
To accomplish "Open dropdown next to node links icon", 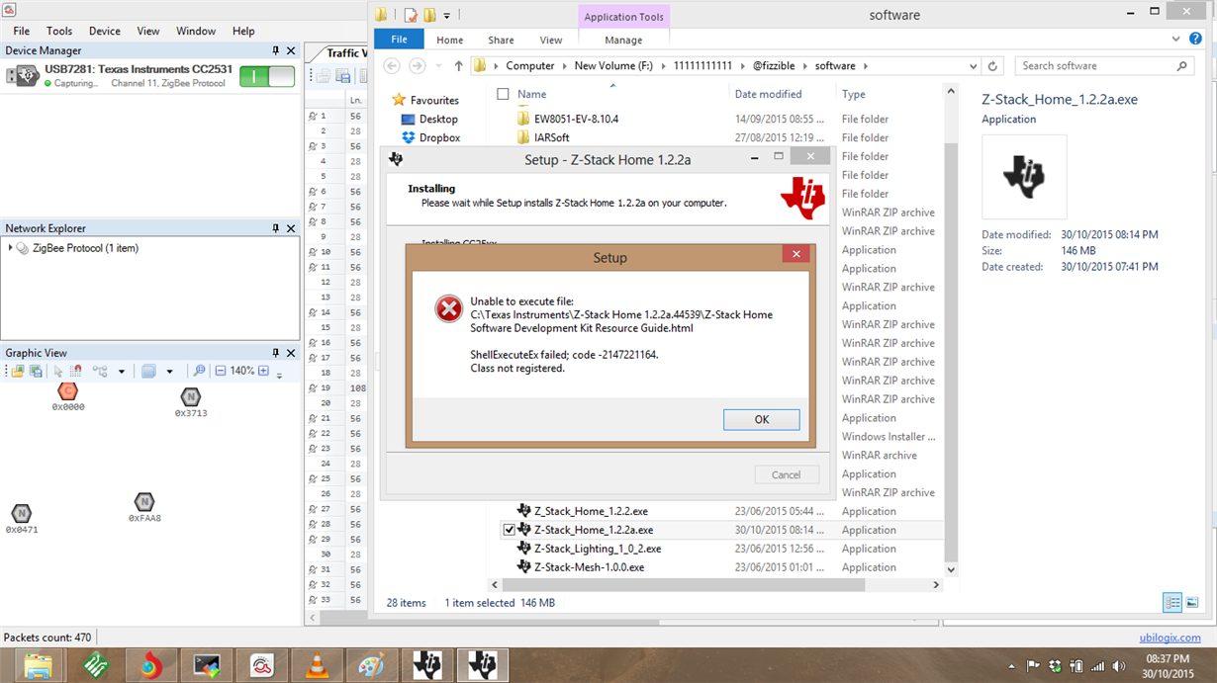I will 122,372.
